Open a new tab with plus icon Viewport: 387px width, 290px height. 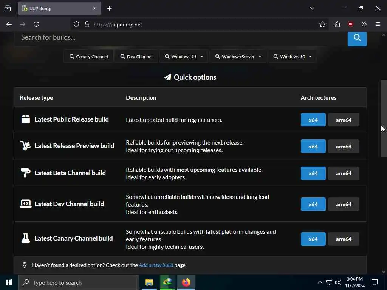click(109, 9)
